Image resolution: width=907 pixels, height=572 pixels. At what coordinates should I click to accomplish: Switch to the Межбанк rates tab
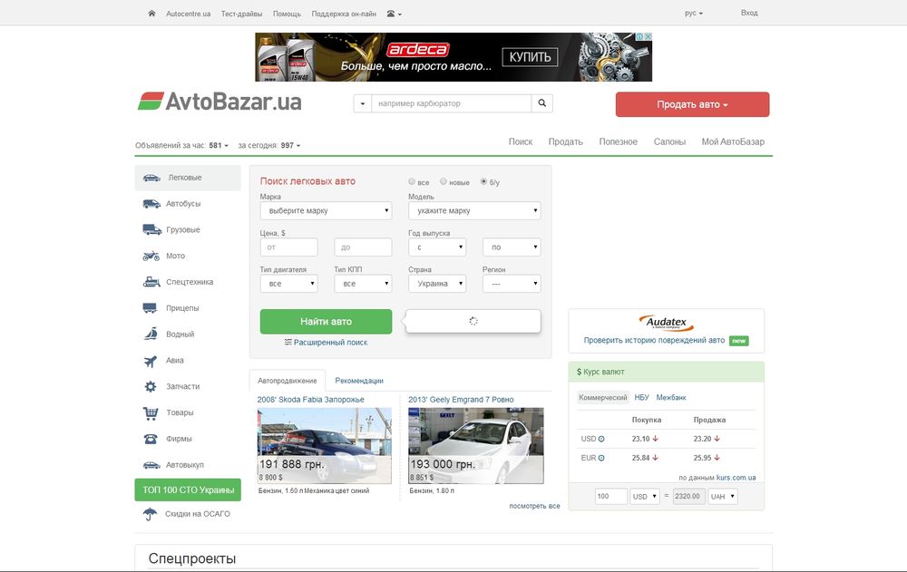click(671, 397)
